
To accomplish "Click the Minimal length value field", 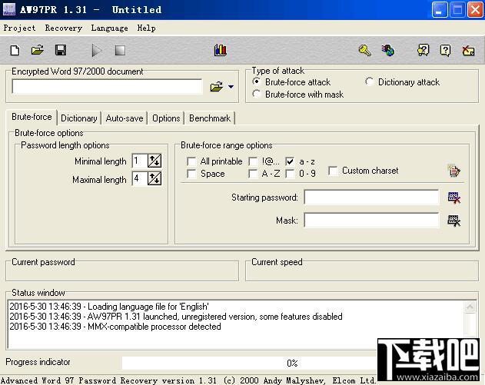I will [x=139, y=161].
